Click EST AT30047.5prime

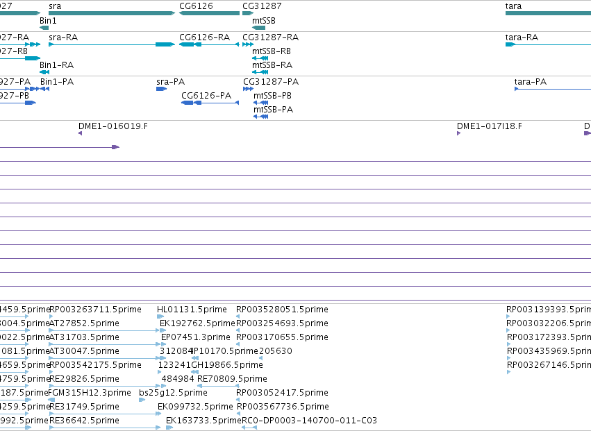coord(85,351)
